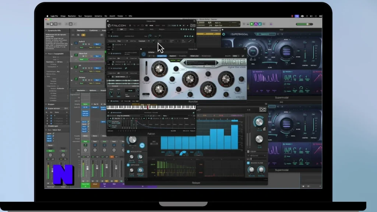Solo the Audio 8 track
Viewport: 377px width, 212px height.
tap(86, 44)
